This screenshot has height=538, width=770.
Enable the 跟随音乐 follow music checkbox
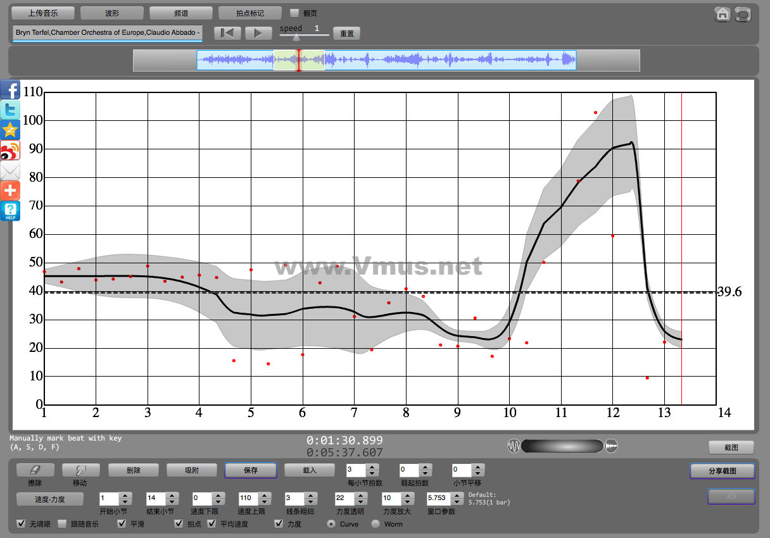tap(62, 524)
